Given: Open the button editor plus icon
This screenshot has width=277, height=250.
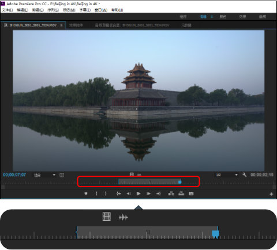Looking at the screenshot, I should point(271,194).
